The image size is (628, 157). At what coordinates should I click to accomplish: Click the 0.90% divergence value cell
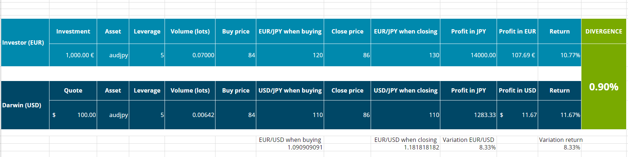[x=603, y=87]
